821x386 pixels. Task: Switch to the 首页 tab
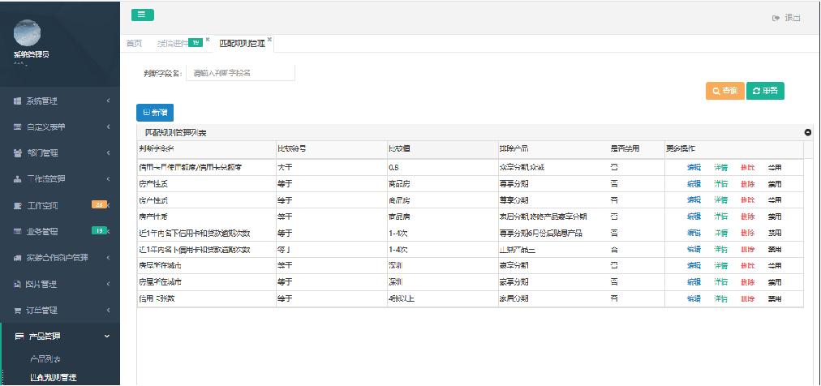click(134, 43)
